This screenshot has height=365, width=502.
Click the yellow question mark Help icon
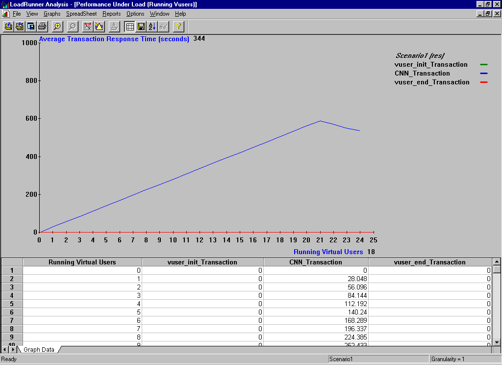point(178,26)
